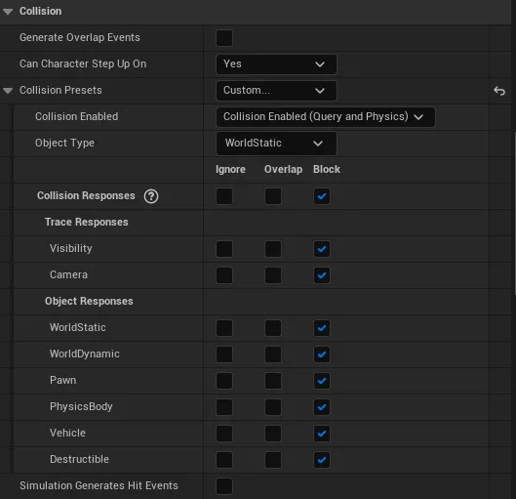The height and width of the screenshot is (499, 516).
Task: Enable Simulation Generates Hit Events checkbox
Action: point(224,486)
